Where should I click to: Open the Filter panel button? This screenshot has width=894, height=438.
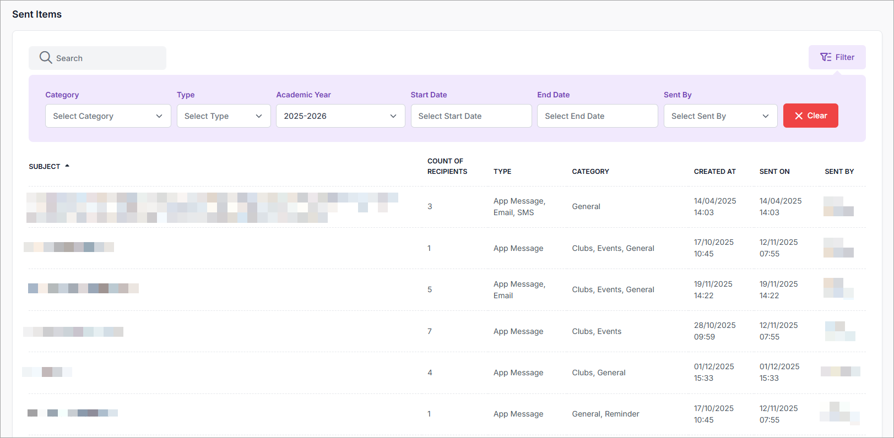click(837, 57)
